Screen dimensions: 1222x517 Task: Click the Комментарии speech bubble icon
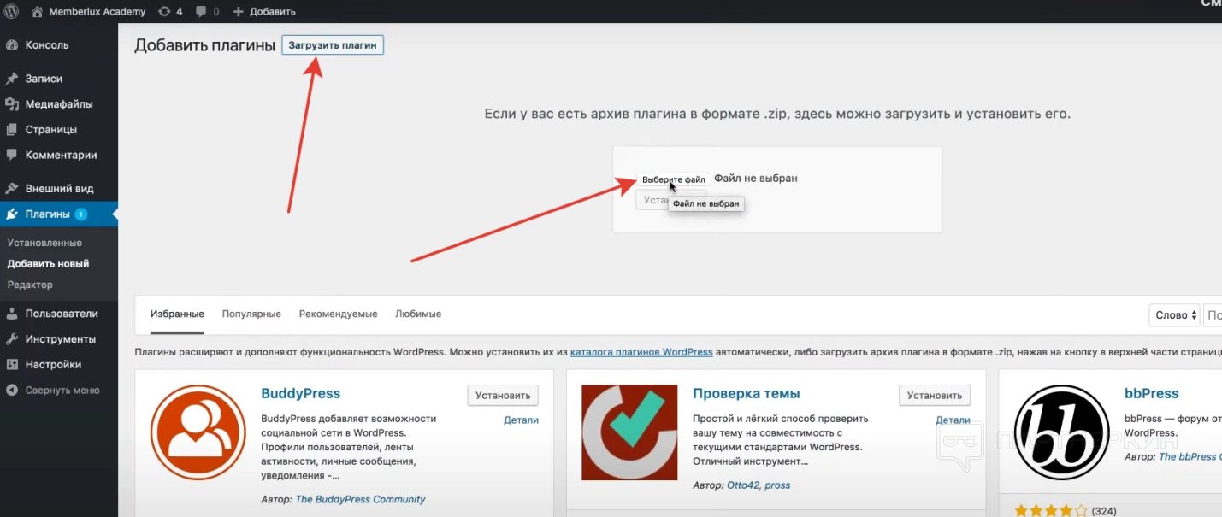pyautogui.click(x=12, y=155)
